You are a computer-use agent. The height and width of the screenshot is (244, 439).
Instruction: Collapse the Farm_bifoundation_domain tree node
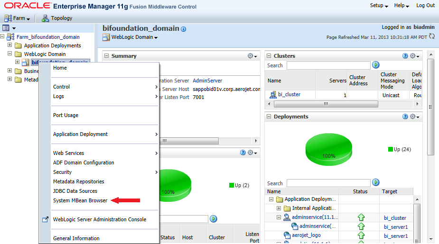[x=2, y=36]
